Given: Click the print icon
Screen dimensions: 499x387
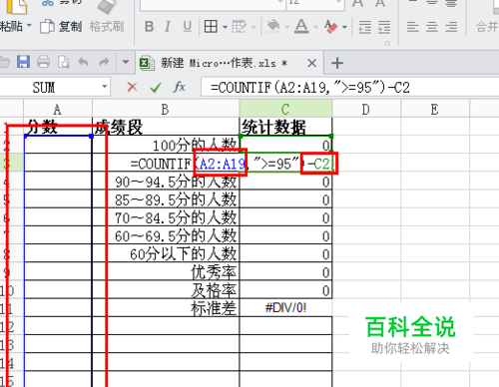Looking at the screenshot, I should (x=43, y=62).
